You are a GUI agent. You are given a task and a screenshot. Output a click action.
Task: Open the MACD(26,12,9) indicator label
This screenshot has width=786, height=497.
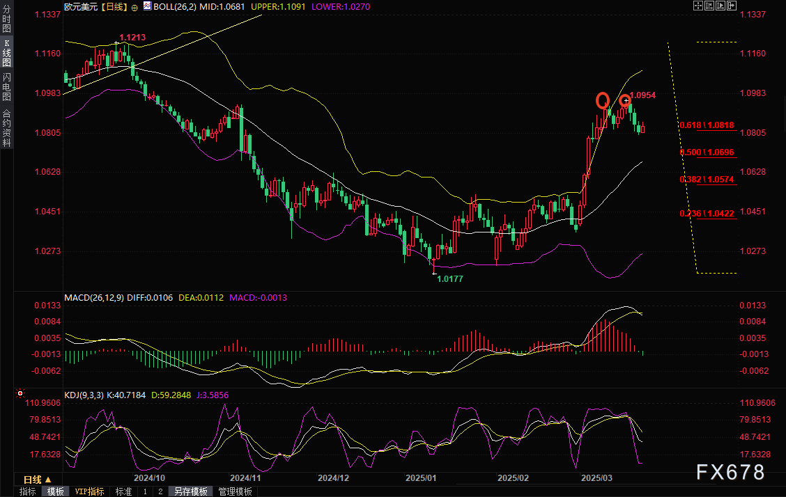pos(94,297)
